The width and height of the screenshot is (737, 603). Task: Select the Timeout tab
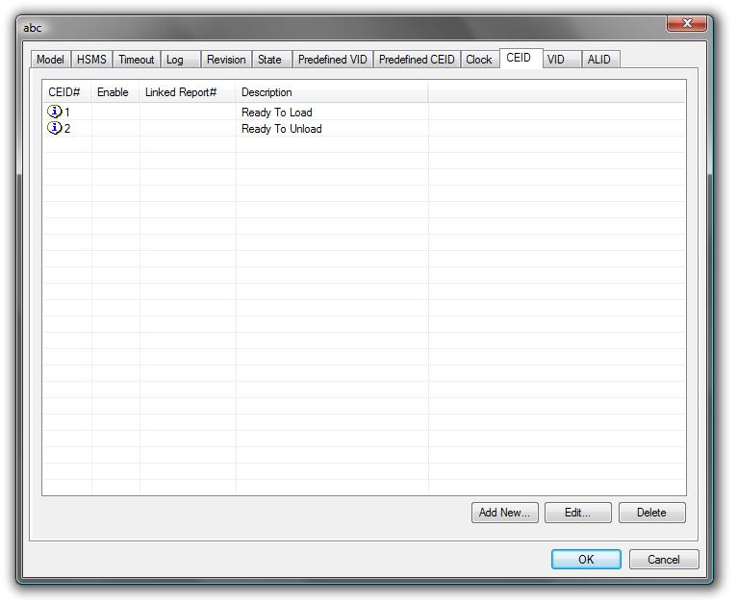tap(136, 60)
